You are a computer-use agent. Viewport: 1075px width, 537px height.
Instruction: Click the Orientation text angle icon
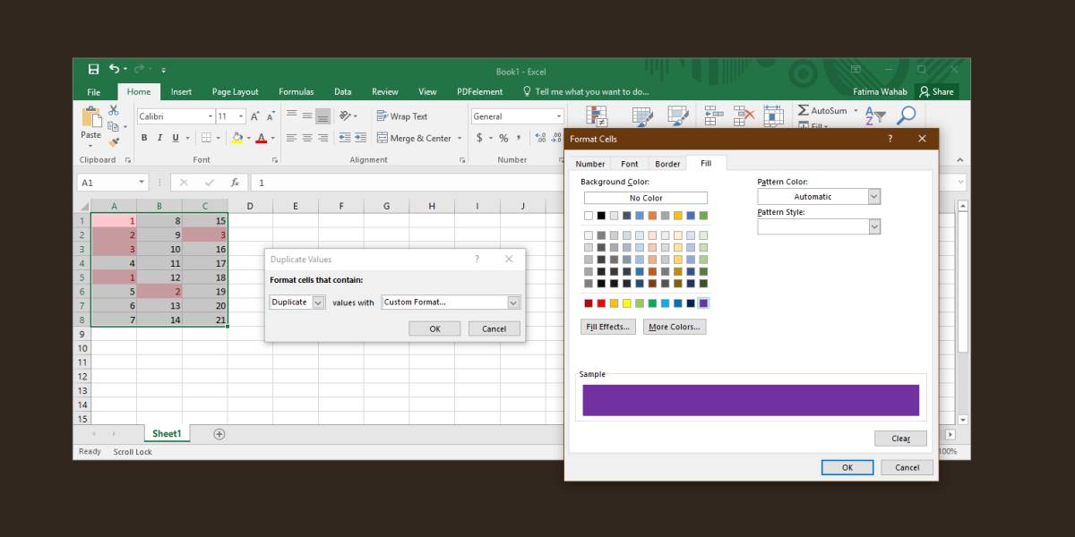coord(346,116)
